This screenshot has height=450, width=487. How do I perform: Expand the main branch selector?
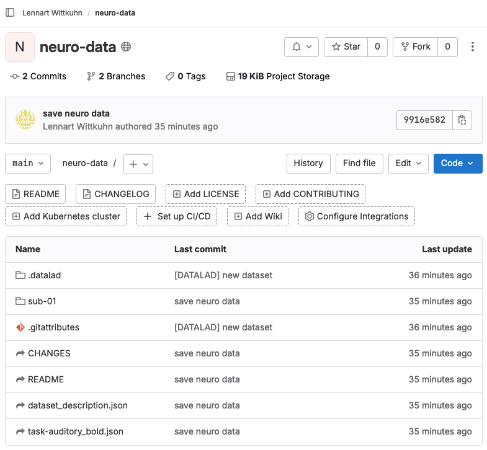pos(28,164)
